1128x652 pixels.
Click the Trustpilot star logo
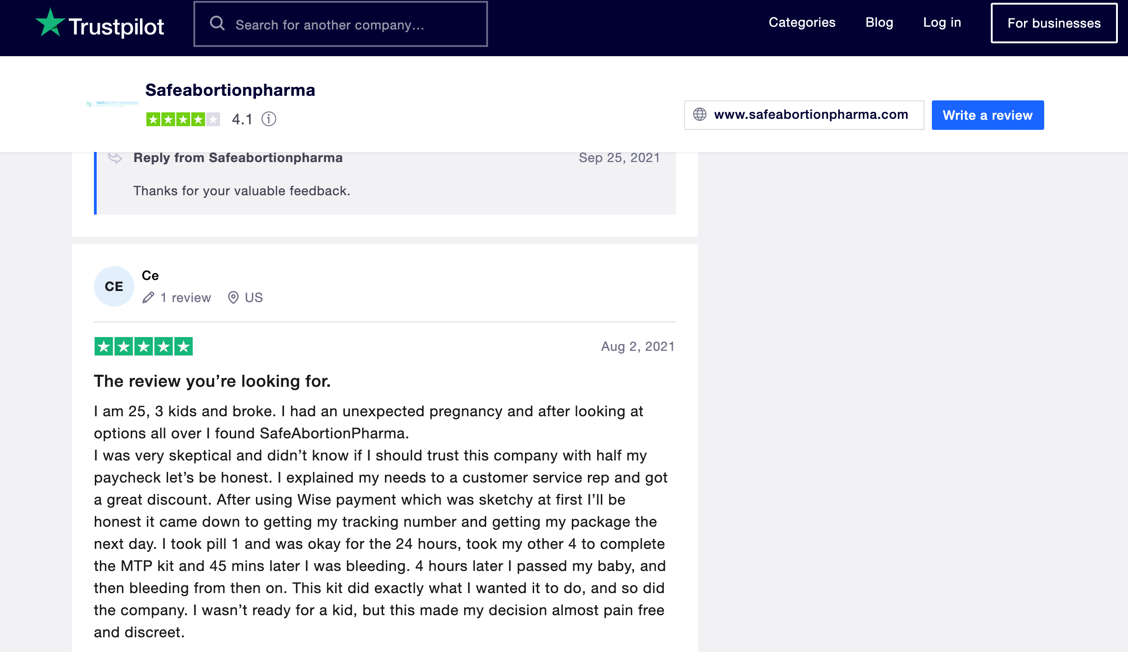pyautogui.click(x=50, y=23)
